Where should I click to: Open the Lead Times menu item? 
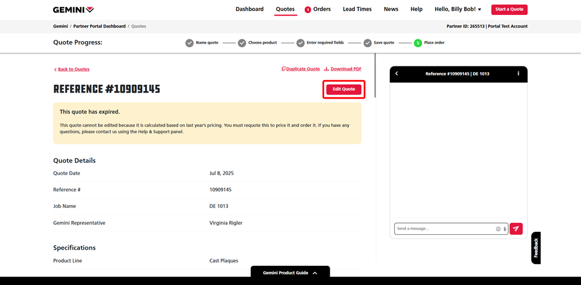(x=357, y=10)
